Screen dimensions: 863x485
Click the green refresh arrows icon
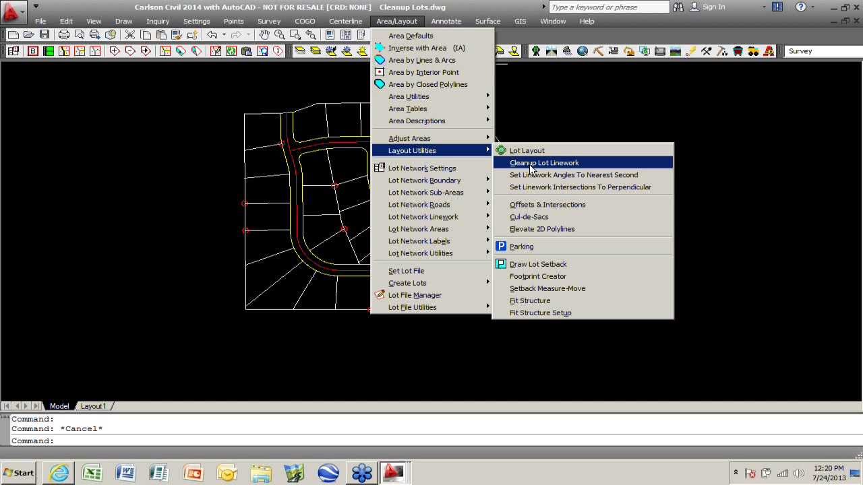click(231, 51)
